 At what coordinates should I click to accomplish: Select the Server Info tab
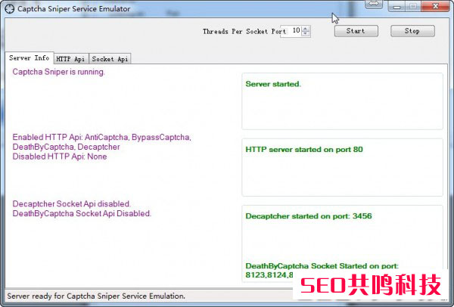(30, 58)
